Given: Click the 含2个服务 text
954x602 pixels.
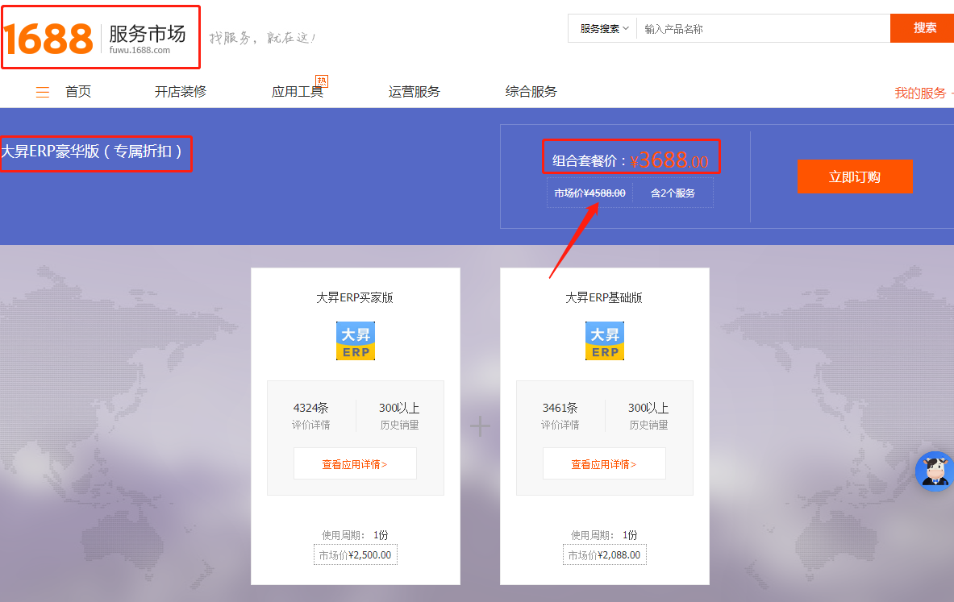Looking at the screenshot, I should (x=673, y=193).
